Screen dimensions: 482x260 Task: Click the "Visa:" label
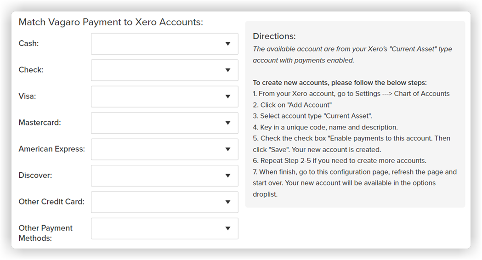pyautogui.click(x=28, y=96)
